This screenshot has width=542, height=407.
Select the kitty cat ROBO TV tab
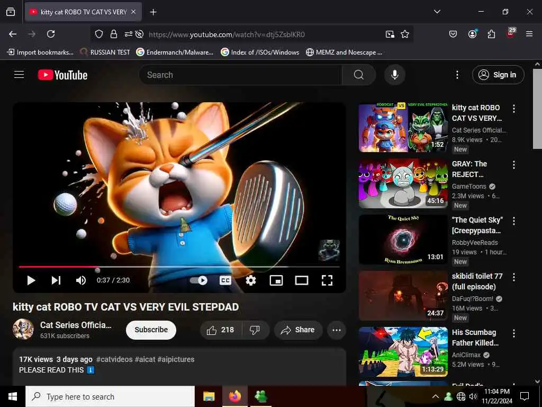pos(83,12)
